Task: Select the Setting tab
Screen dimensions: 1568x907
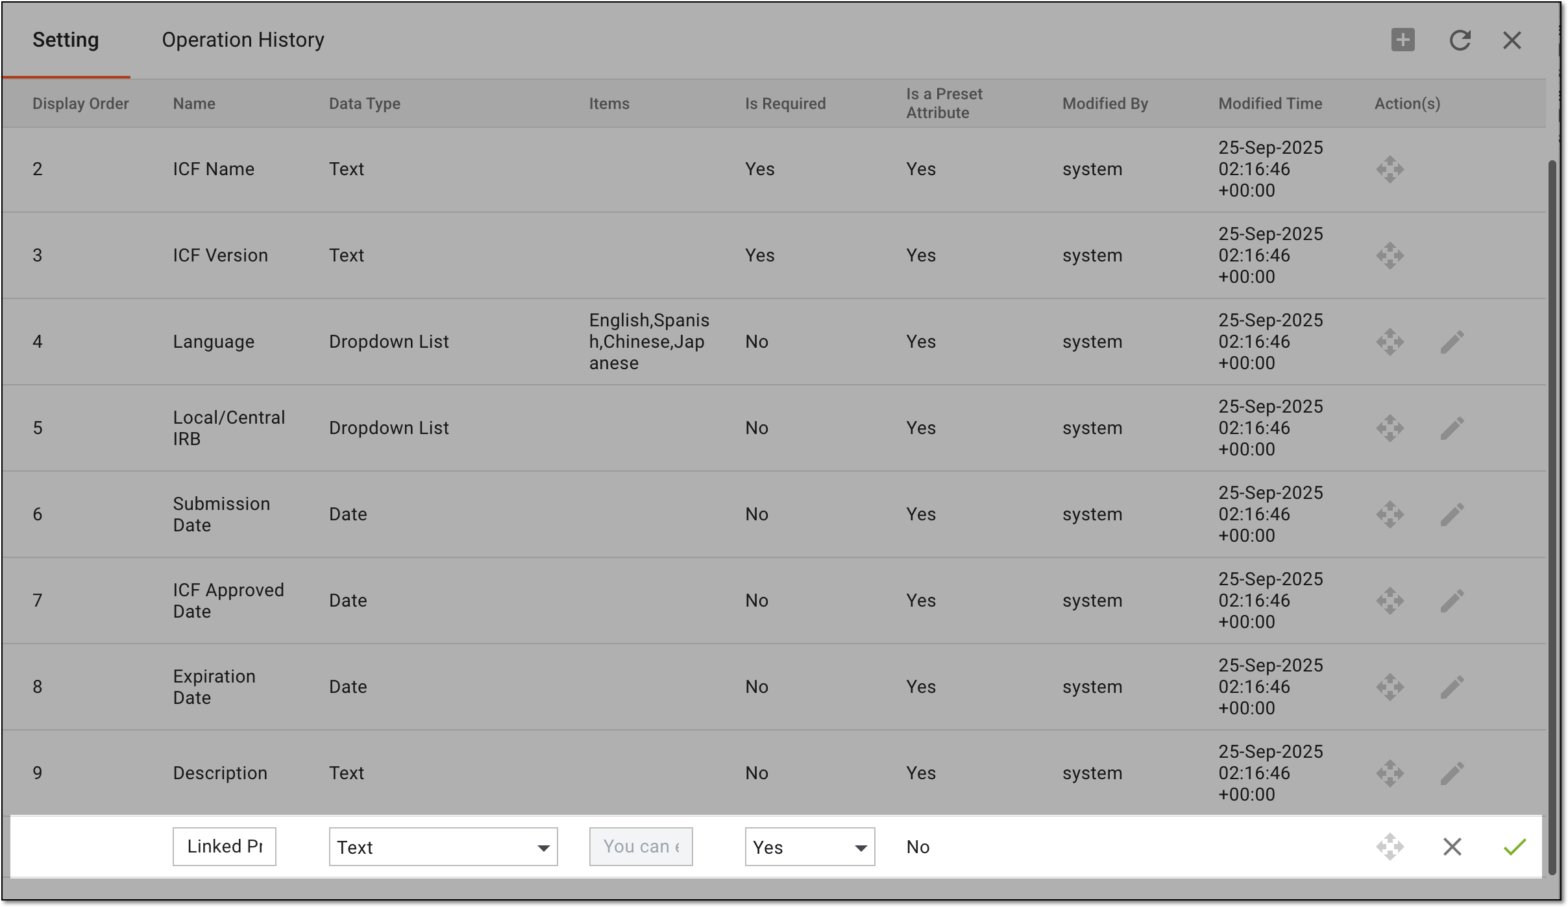Action: pyautogui.click(x=66, y=40)
